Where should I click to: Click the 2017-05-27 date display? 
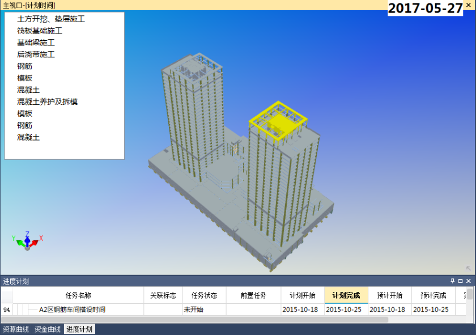coord(426,8)
